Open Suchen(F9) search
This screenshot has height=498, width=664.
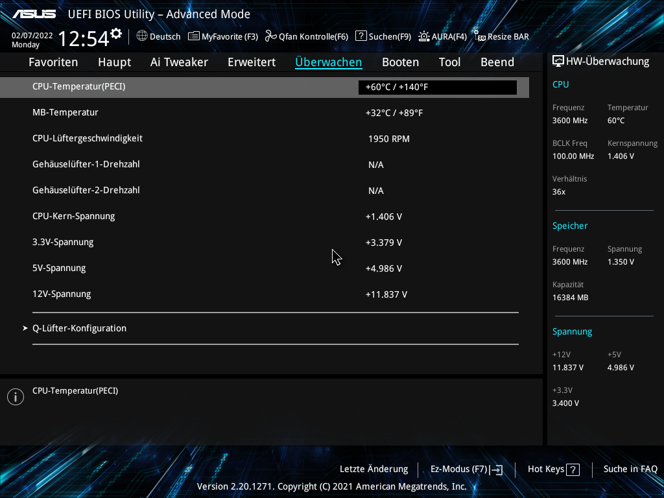(x=390, y=37)
